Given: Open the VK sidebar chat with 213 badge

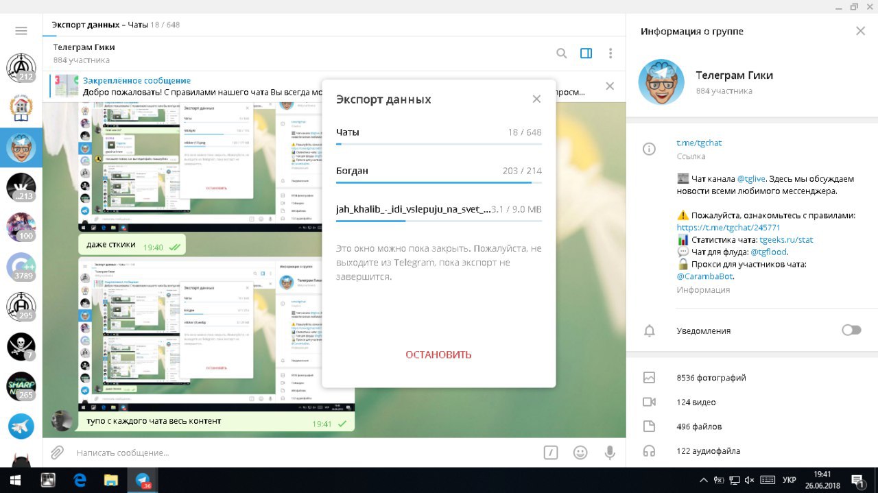Looking at the screenshot, I should coord(21,187).
